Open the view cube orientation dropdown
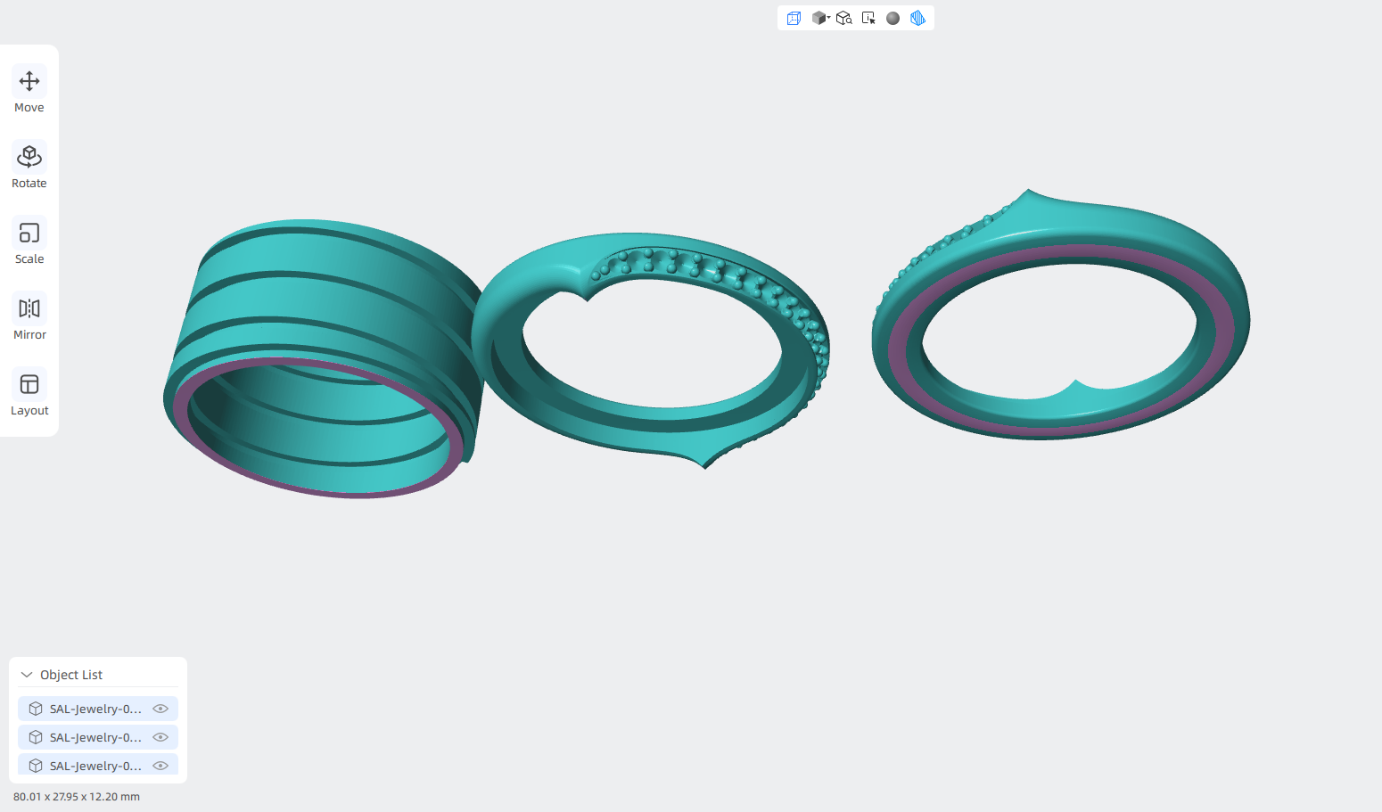The image size is (1382, 812). click(820, 18)
